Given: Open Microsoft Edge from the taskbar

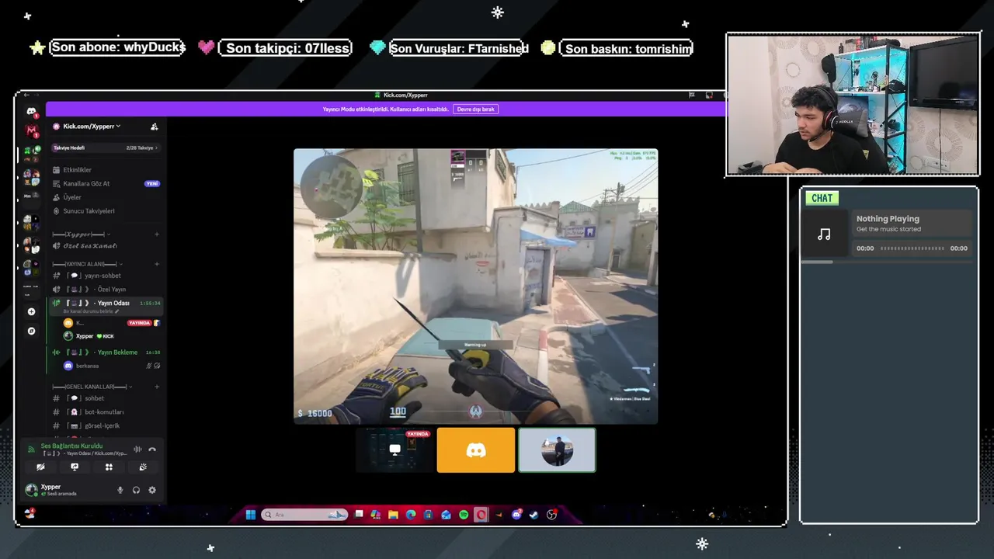Looking at the screenshot, I should (x=411, y=515).
